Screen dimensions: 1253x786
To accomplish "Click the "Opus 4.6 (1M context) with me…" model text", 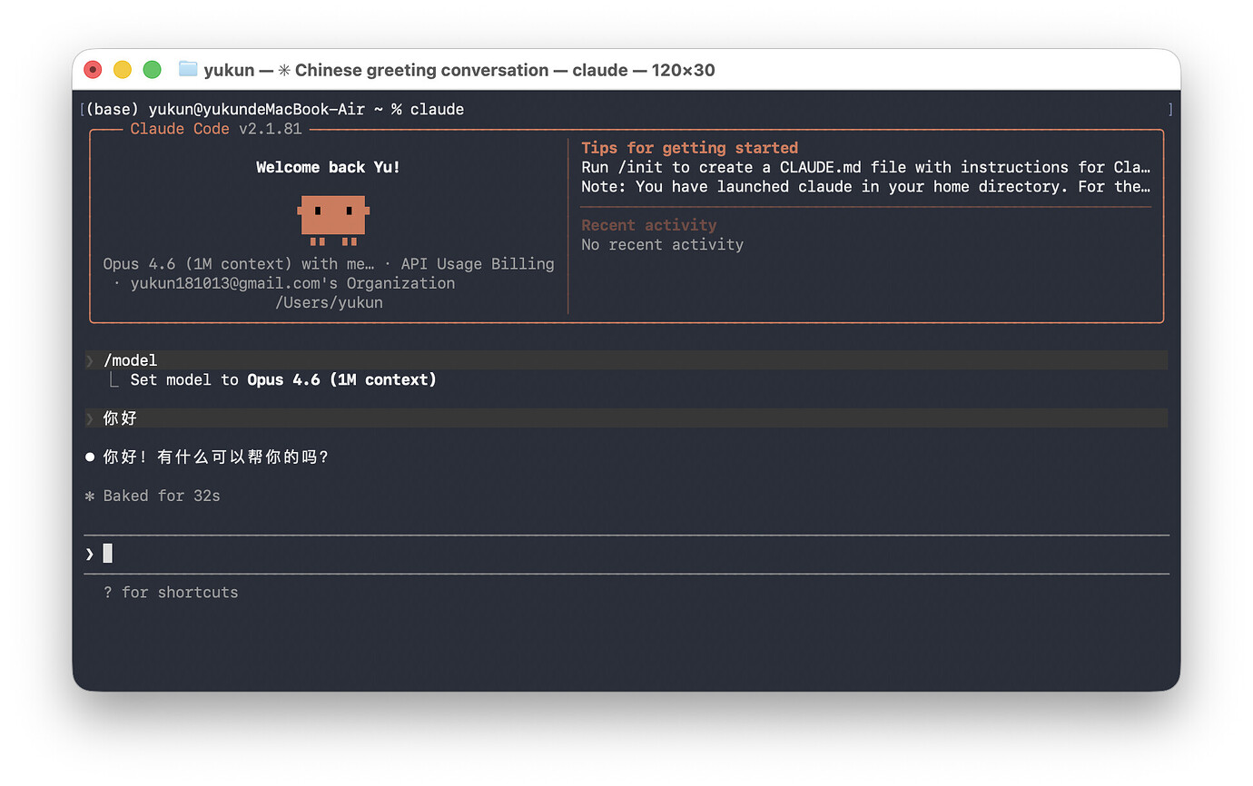I will click(239, 264).
